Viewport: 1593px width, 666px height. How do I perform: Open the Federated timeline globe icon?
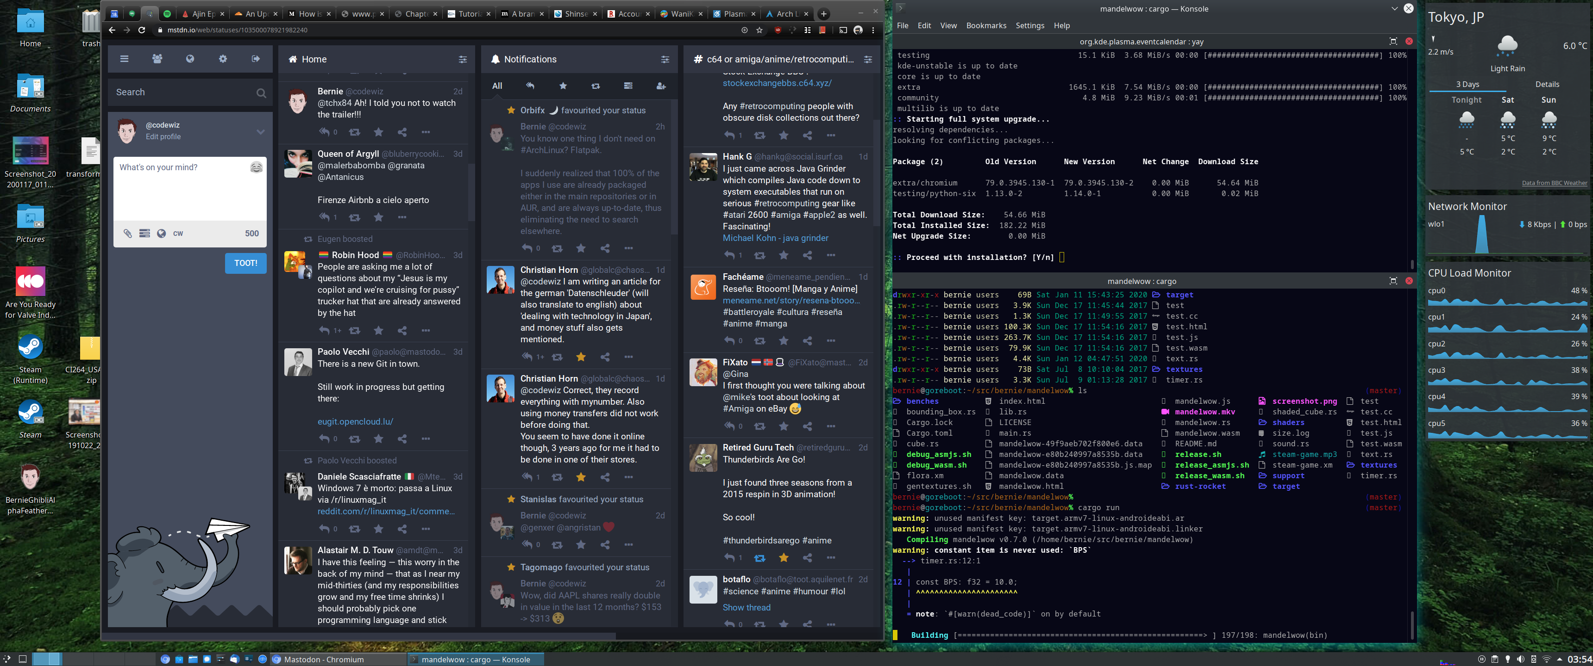[x=190, y=59]
